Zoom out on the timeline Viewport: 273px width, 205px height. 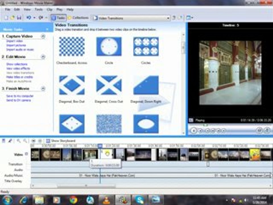pyautogui.click(x=25, y=141)
